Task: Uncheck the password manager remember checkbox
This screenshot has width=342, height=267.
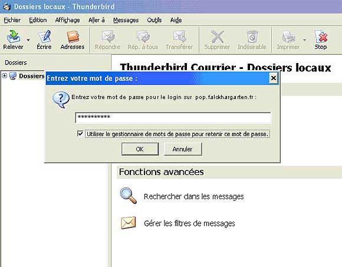Action: [80, 133]
